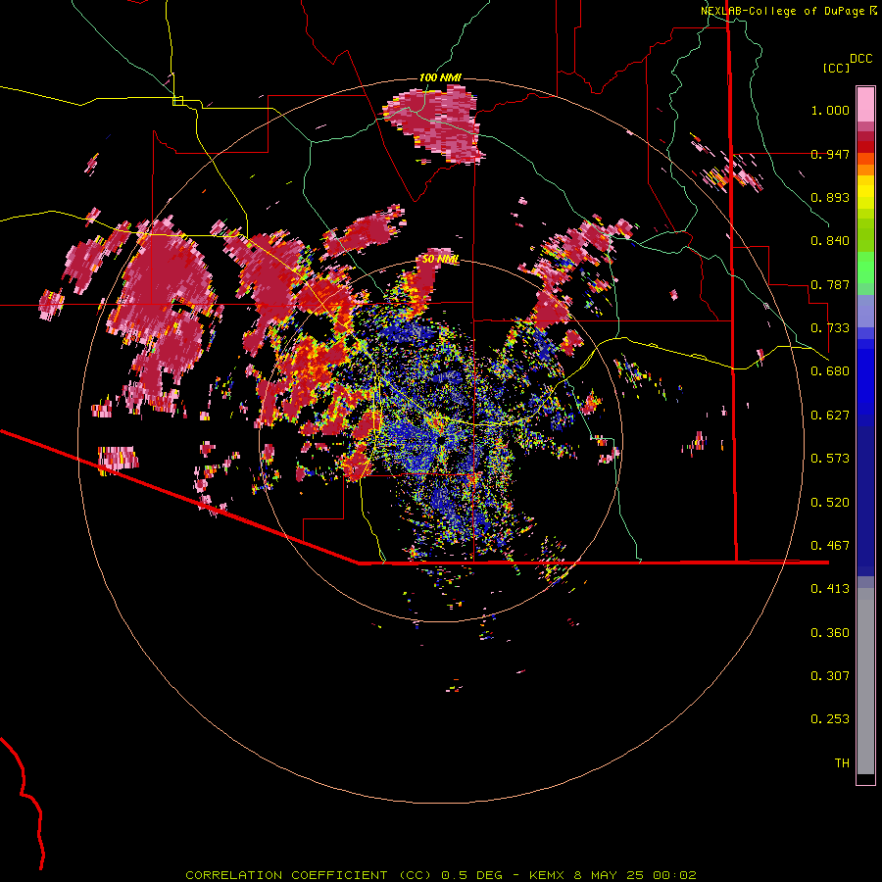Select the 0.360 scale value

[x=830, y=633]
